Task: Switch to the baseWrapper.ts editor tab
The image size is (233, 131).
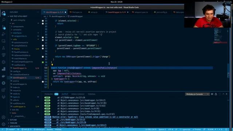Action: click(117, 12)
